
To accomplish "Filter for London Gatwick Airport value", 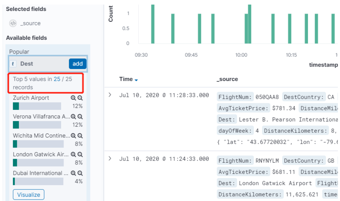I will tap(73, 155).
